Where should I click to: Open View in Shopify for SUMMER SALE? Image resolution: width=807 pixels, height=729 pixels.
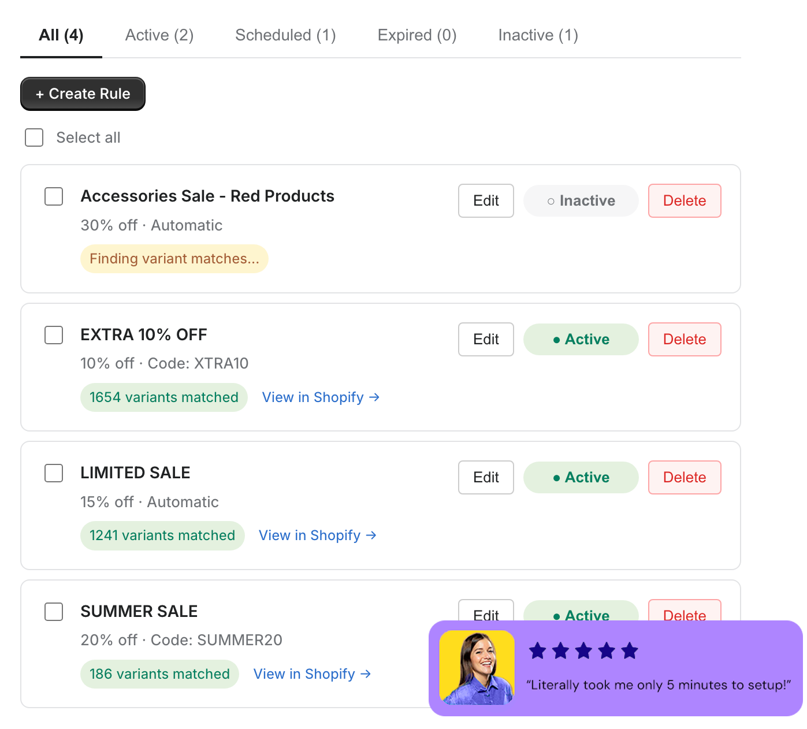coord(312,674)
